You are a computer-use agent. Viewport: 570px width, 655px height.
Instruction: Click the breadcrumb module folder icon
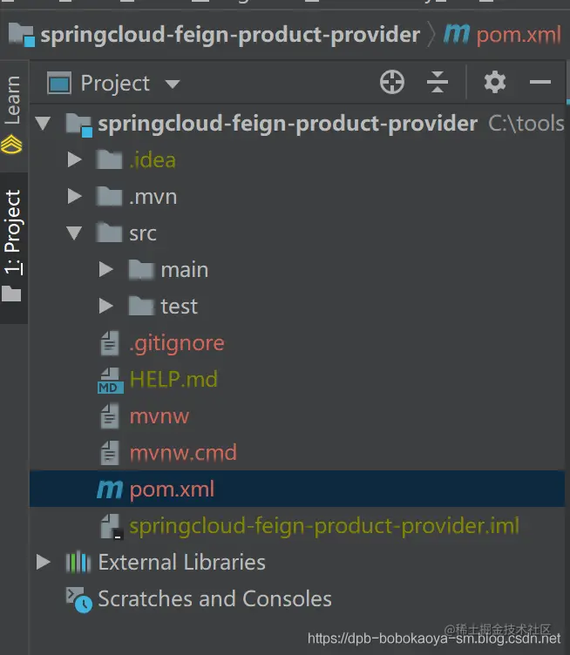22,34
